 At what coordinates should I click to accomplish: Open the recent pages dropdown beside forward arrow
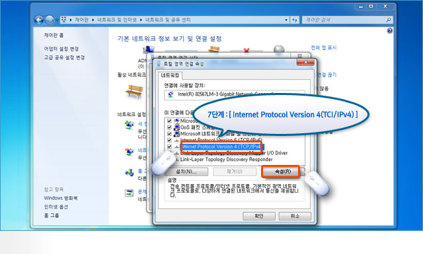click(x=57, y=20)
